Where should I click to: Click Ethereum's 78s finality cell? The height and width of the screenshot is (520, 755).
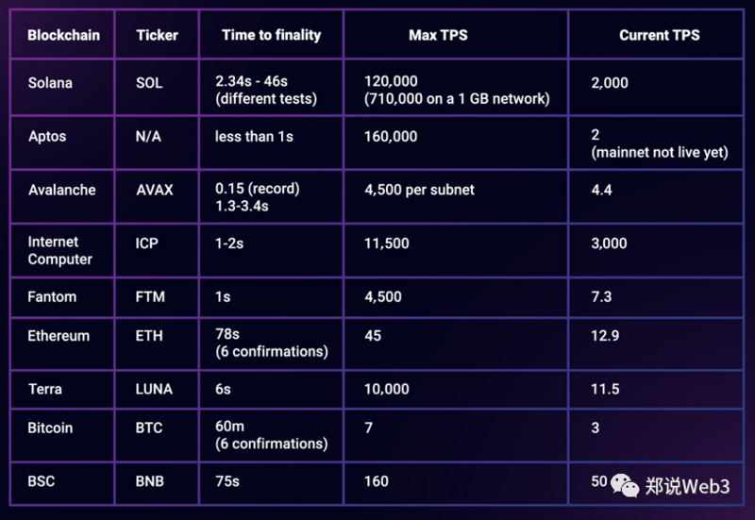click(x=272, y=344)
